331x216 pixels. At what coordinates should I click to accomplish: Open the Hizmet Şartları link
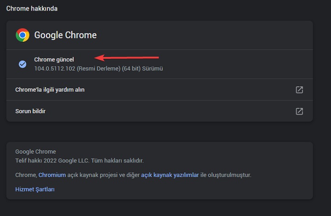click(35, 189)
